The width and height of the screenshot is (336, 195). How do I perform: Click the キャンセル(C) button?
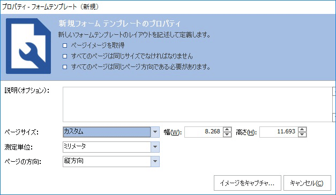pos(307,183)
